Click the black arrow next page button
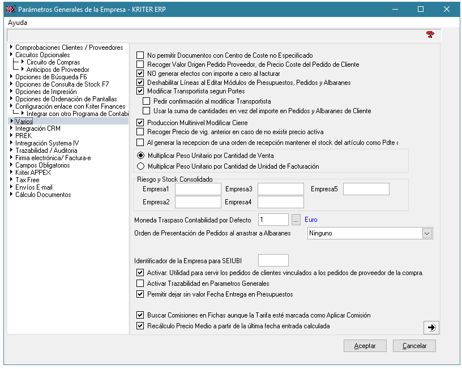 (x=431, y=327)
